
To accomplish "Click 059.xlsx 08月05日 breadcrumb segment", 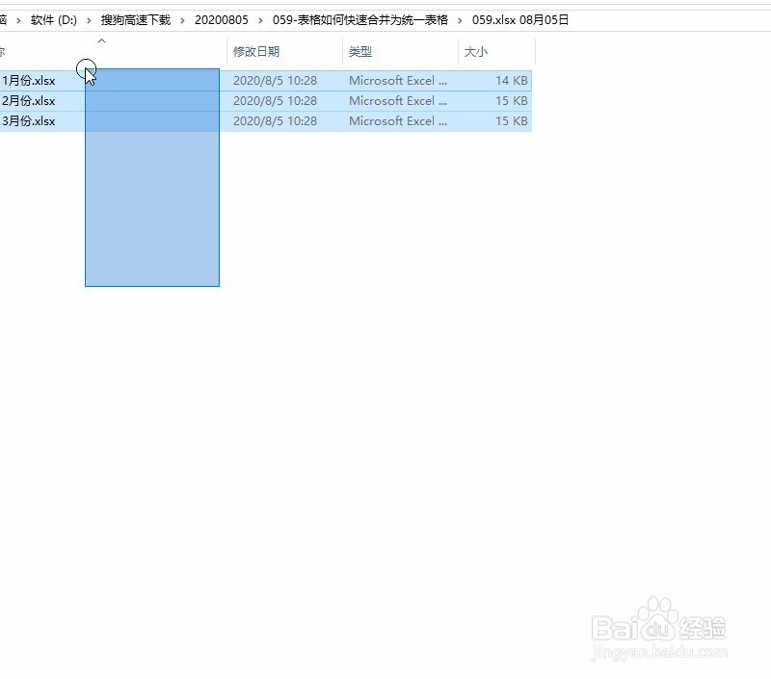I will point(520,20).
